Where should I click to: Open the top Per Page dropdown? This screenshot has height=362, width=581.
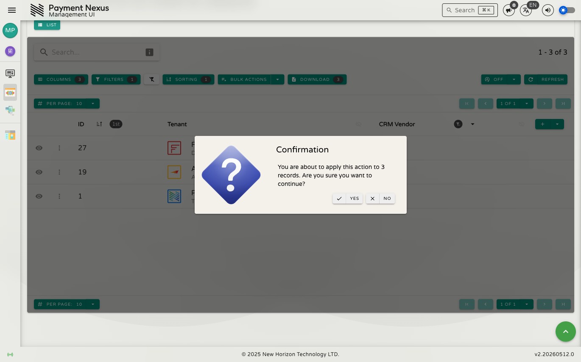(67, 103)
